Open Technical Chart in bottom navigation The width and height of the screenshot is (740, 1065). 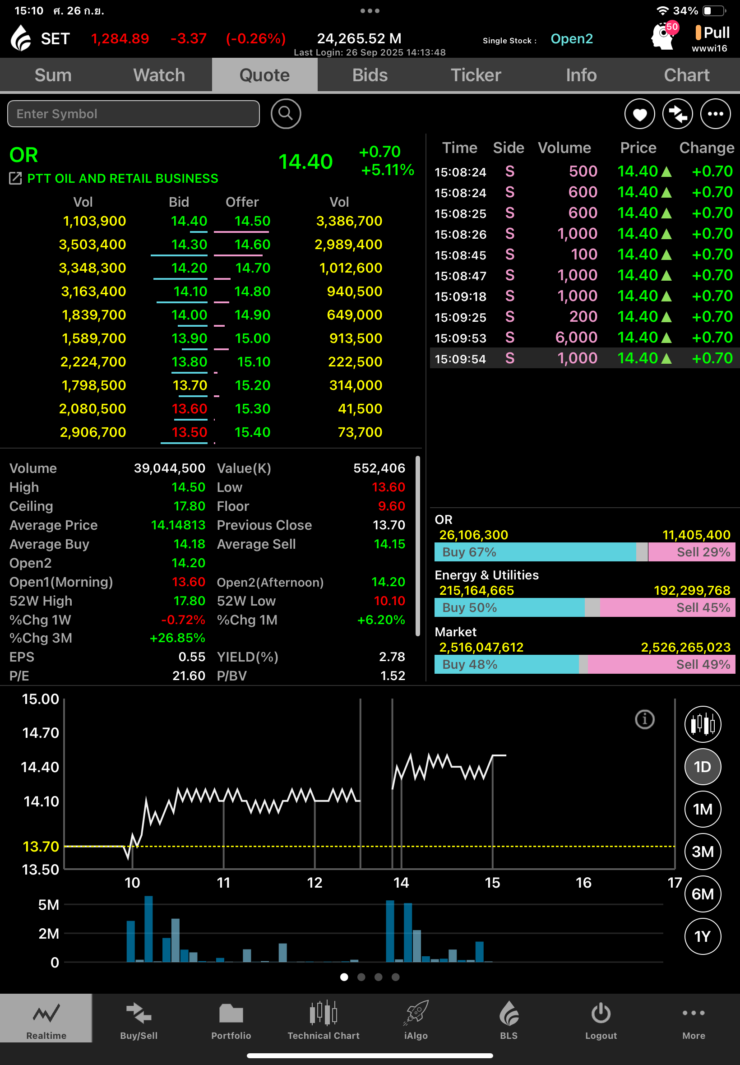pos(324,1018)
